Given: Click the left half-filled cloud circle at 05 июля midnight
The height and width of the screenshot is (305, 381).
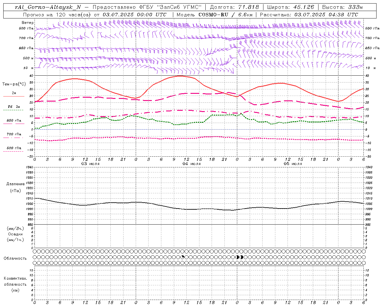Looking at the screenshot, I should [x=238, y=257].
